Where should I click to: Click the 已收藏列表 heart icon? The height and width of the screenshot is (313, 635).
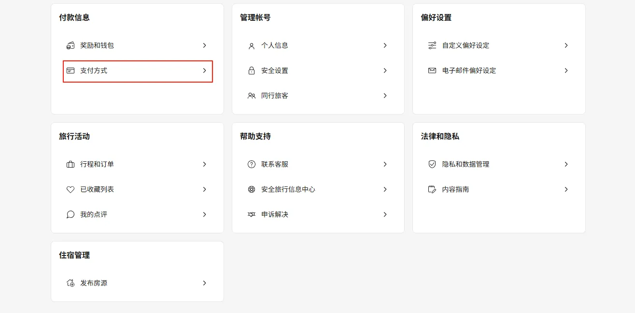[x=71, y=189]
